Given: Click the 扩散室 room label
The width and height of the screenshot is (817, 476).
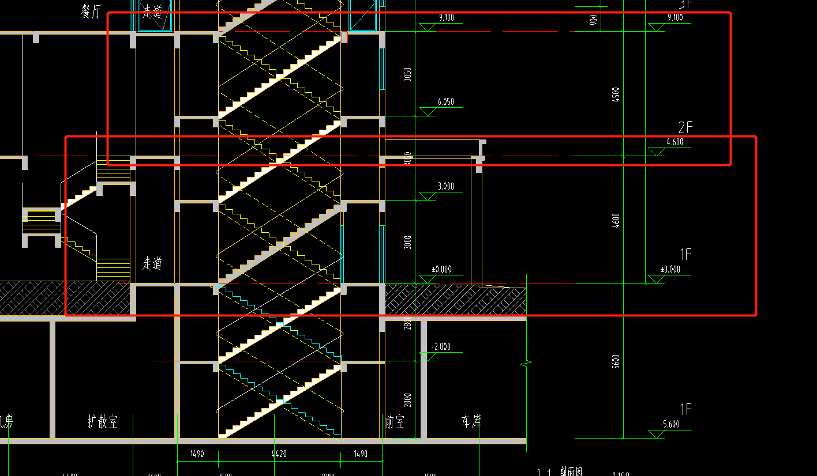Looking at the screenshot, I should point(103,422).
